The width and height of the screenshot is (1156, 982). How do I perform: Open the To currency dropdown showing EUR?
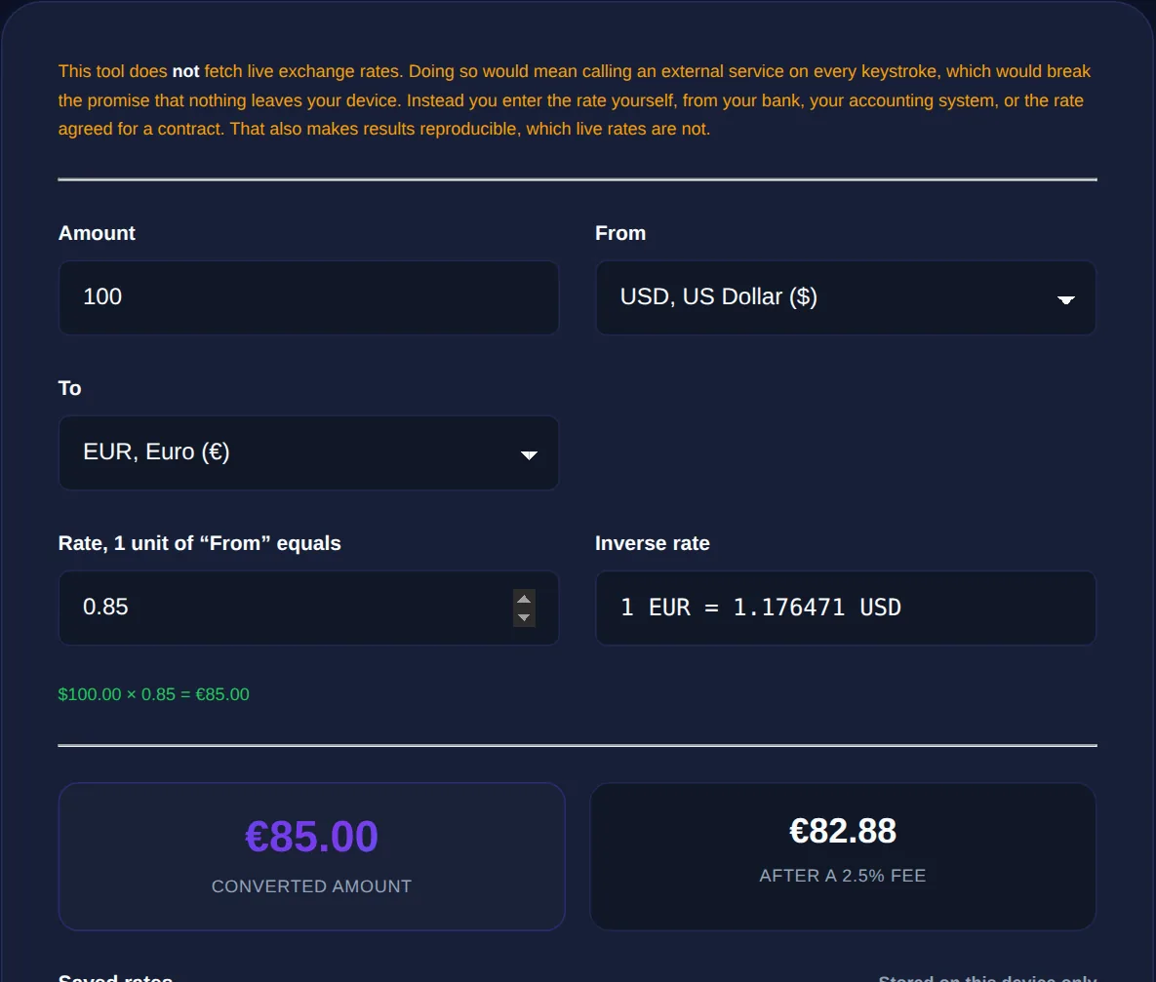pyautogui.click(x=308, y=452)
